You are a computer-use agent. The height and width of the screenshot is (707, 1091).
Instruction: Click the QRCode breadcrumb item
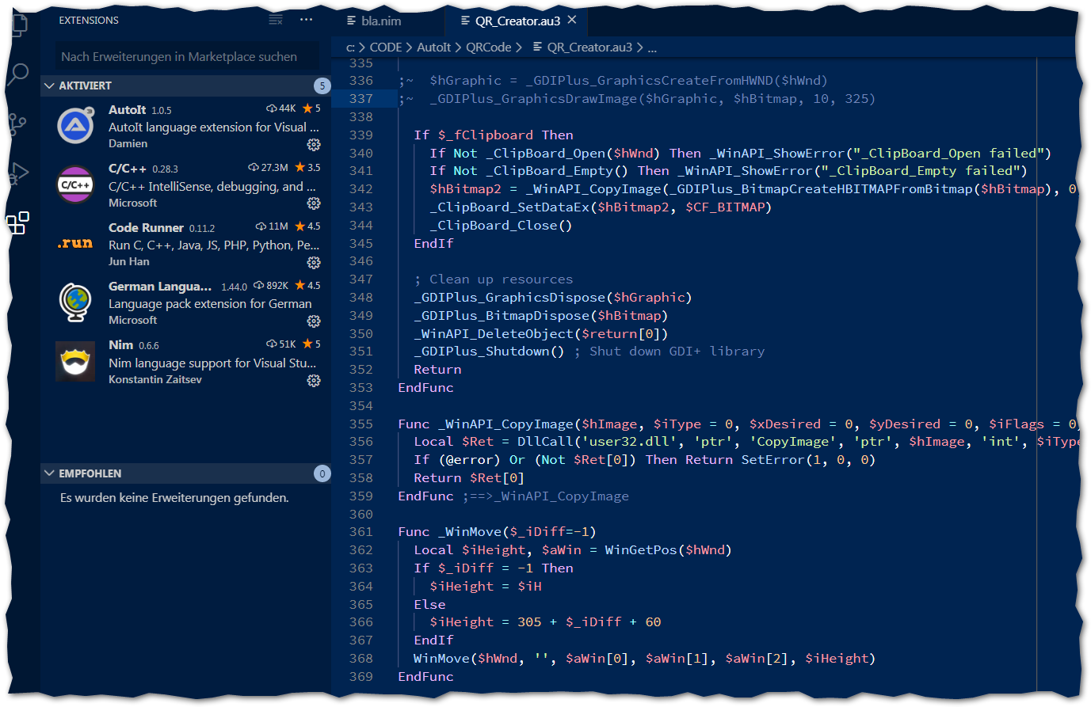pos(488,48)
